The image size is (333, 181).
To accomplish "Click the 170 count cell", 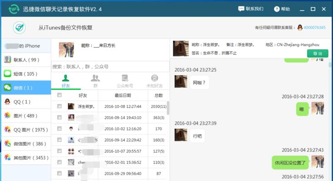I will (158, 129).
